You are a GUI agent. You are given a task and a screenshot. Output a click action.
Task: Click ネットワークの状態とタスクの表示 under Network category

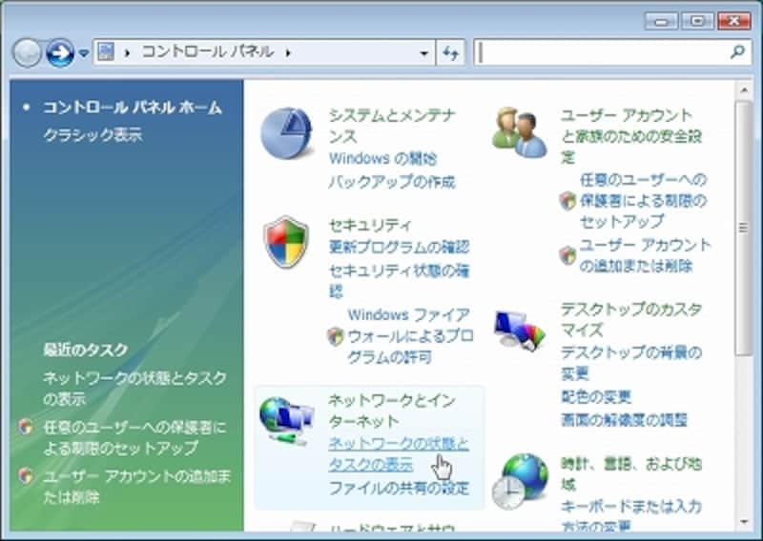pos(399,454)
